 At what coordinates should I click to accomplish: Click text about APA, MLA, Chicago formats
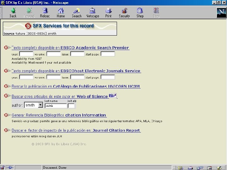point(87,121)
